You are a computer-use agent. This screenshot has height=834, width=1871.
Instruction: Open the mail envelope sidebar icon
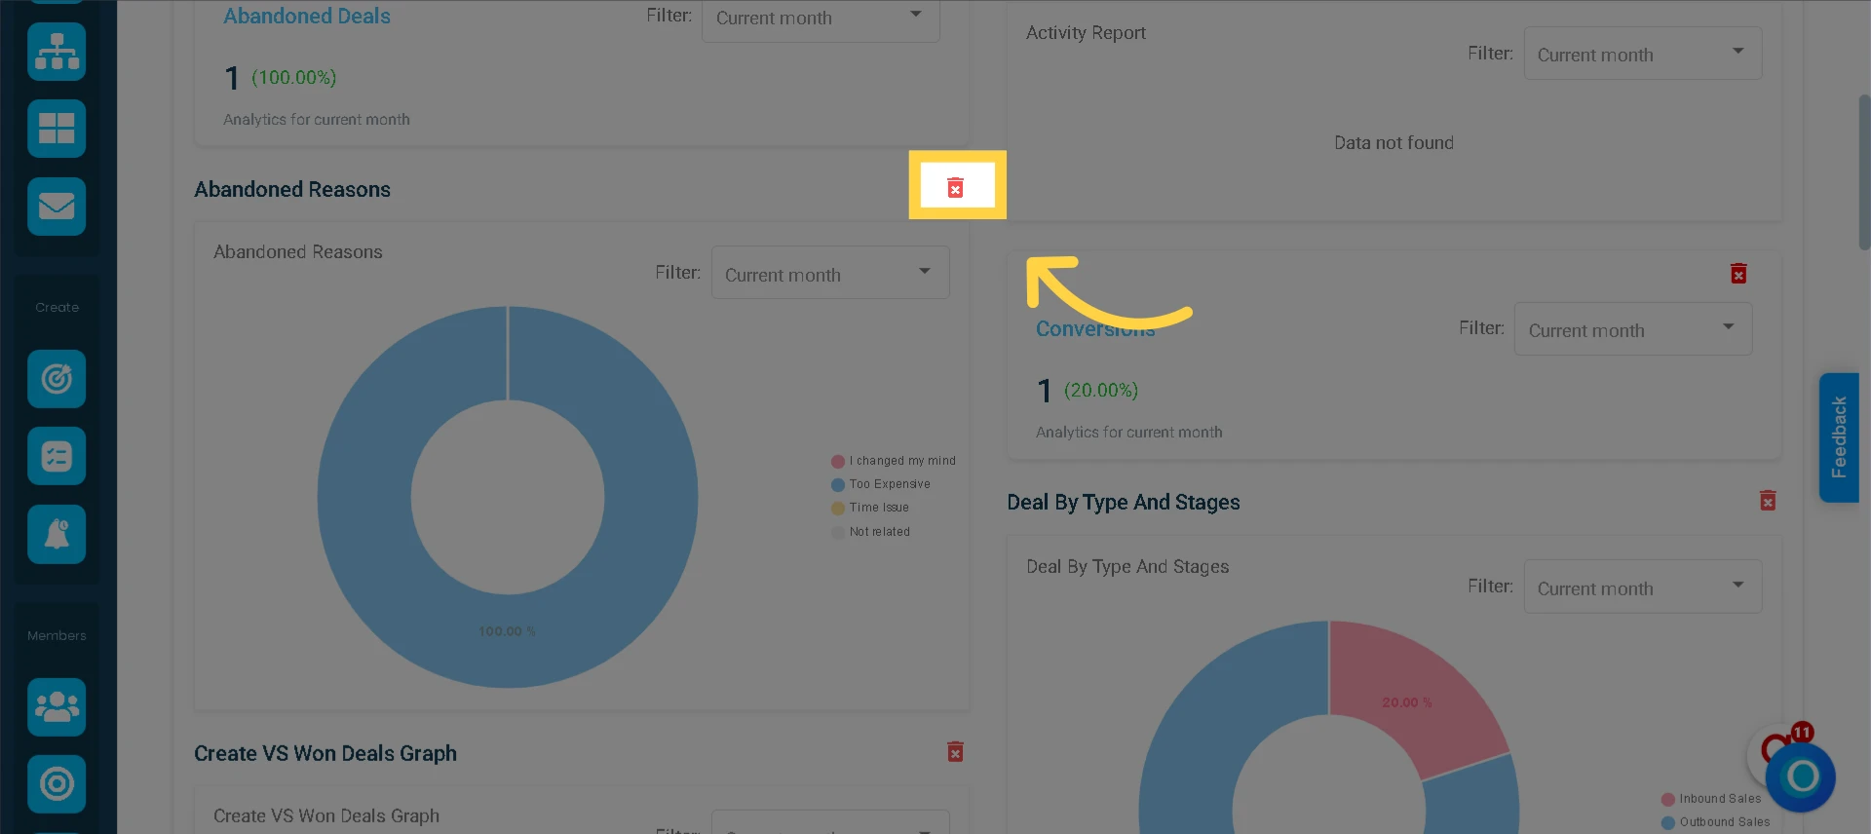(x=57, y=207)
